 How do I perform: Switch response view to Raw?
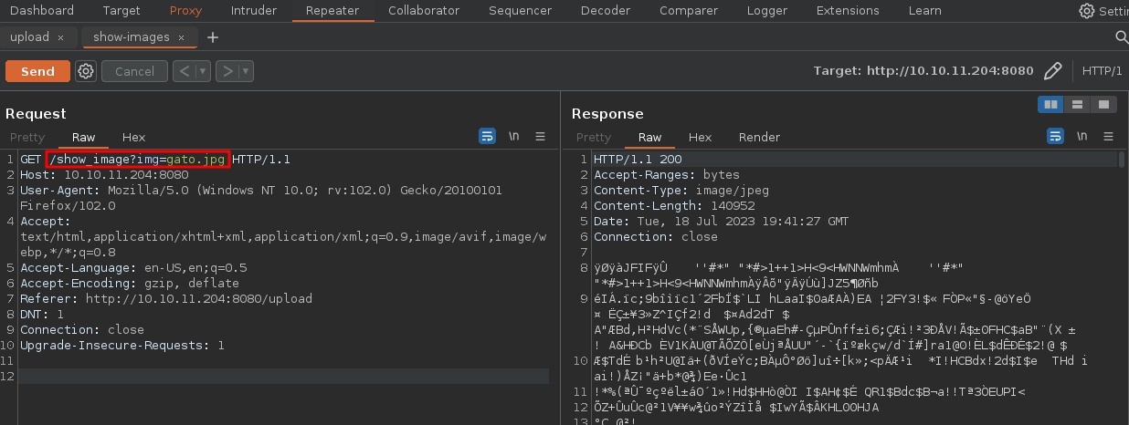tap(649, 137)
